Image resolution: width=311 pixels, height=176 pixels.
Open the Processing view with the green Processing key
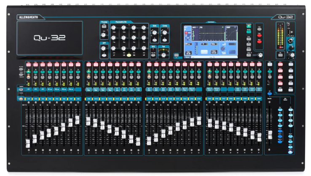pyautogui.click(x=249, y=27)
